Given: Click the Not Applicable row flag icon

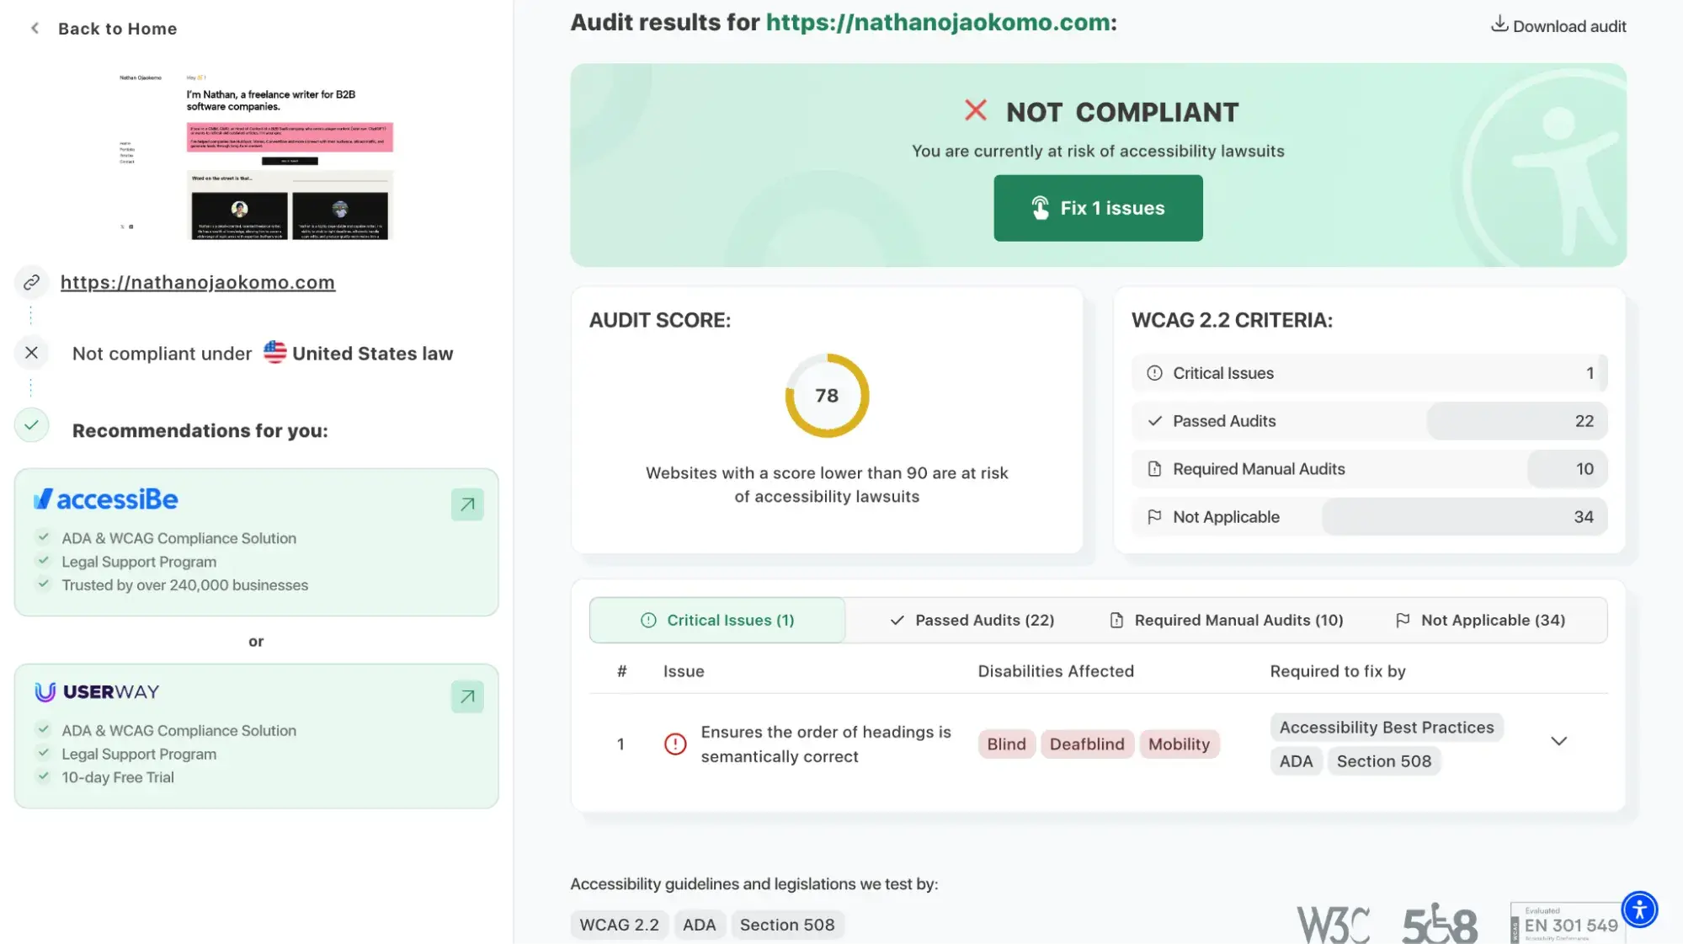Looking at the screenshot, I should point(1154,517).
